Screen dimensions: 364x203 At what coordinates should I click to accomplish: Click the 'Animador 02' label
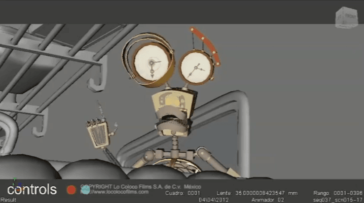coord(268,200)
